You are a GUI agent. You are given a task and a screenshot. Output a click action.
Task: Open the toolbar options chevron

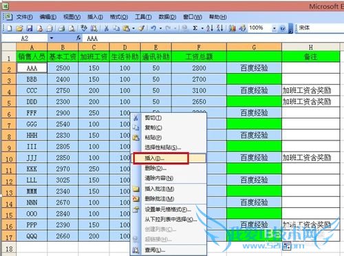291,28
